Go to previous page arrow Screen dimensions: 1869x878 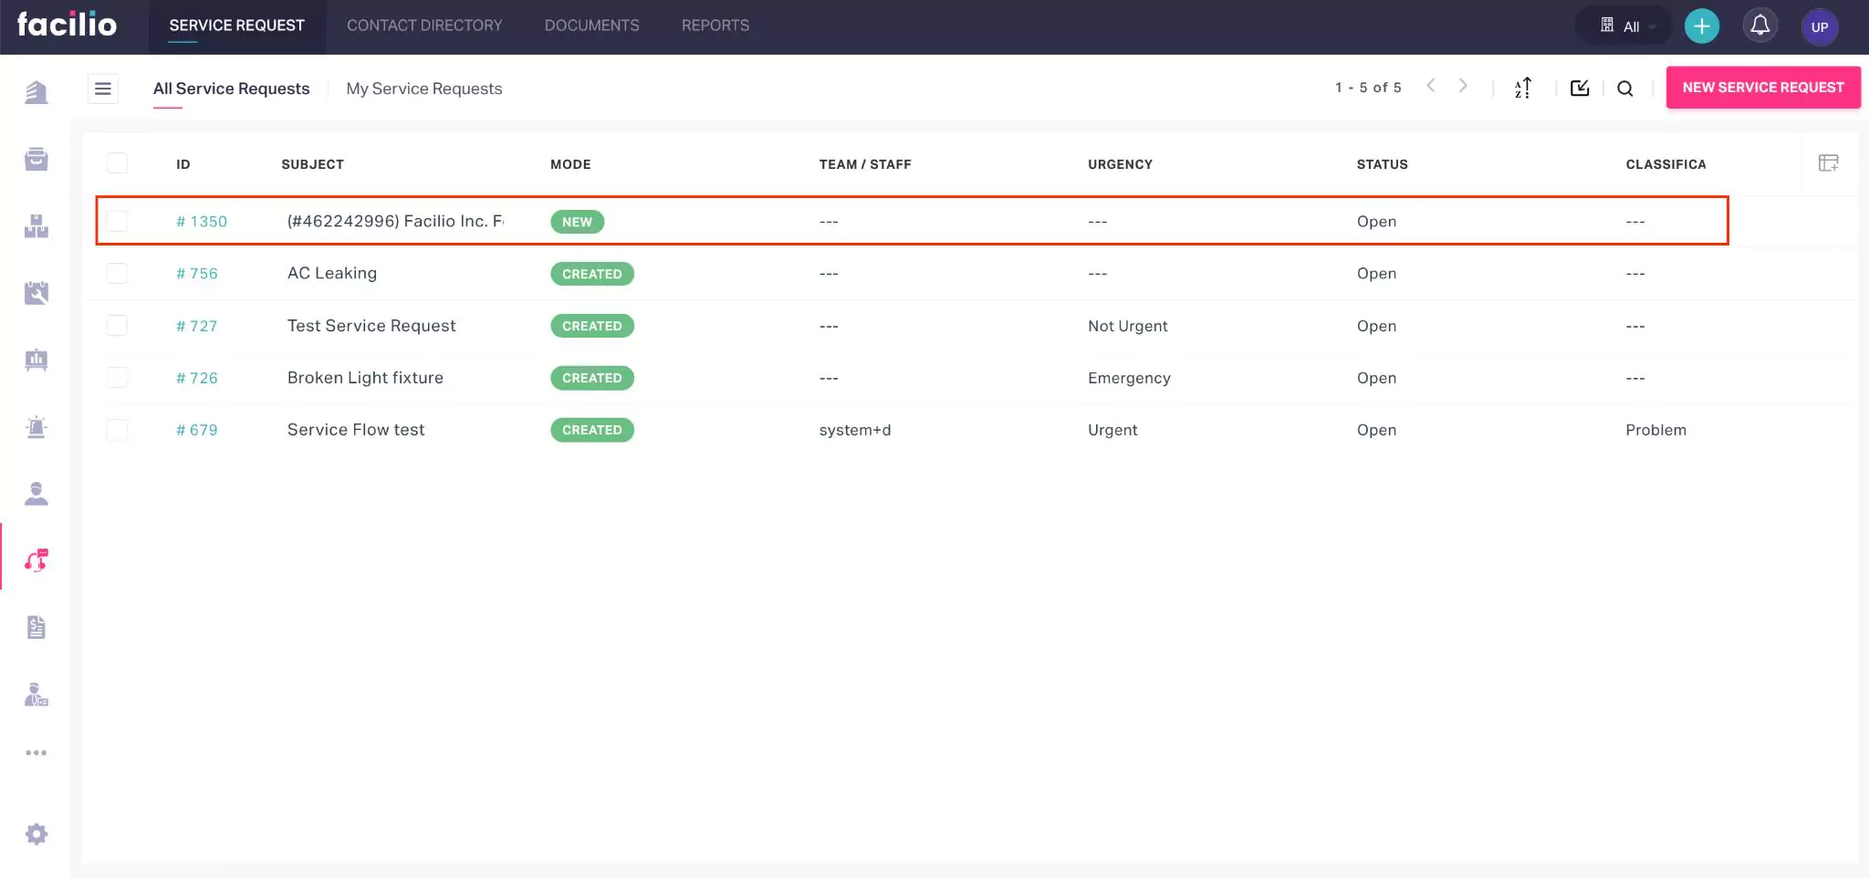tap(1431, 86)
